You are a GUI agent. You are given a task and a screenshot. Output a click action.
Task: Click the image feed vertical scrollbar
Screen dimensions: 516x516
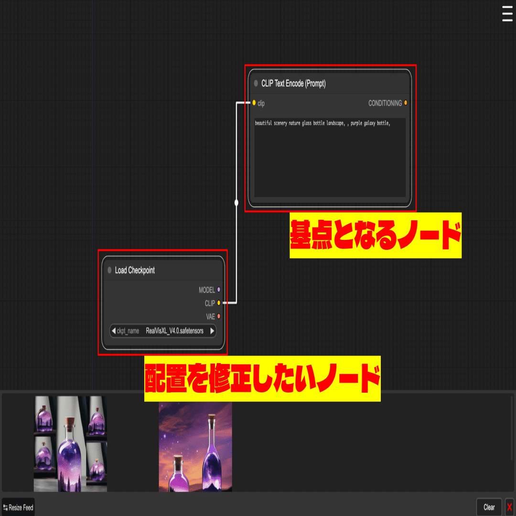512,428
